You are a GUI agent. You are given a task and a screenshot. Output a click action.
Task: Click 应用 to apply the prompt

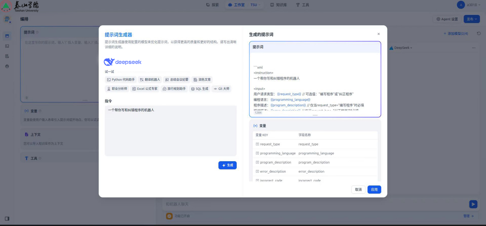[x=374, y=190]
